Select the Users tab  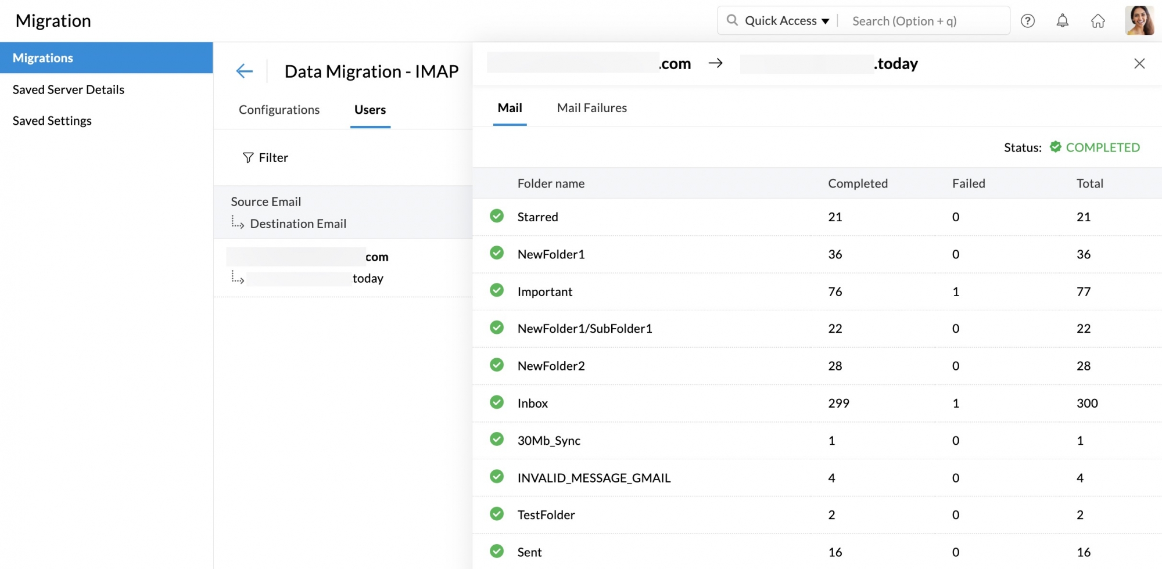pyautogui.click(x=370, y=110)
